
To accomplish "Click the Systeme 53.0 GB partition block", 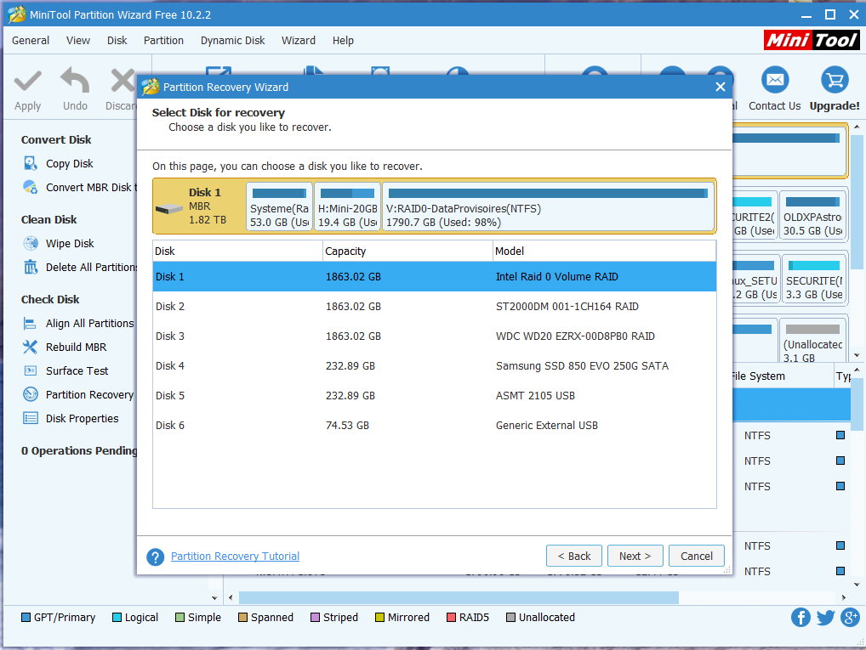I will click(x=280, y=206).
